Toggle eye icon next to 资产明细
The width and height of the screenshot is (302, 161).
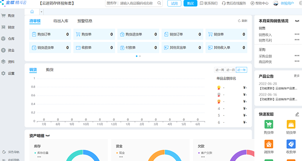point(48,136)
